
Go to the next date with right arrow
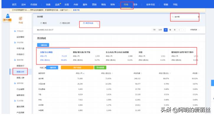pyautogui.click(x=184, y=30)
